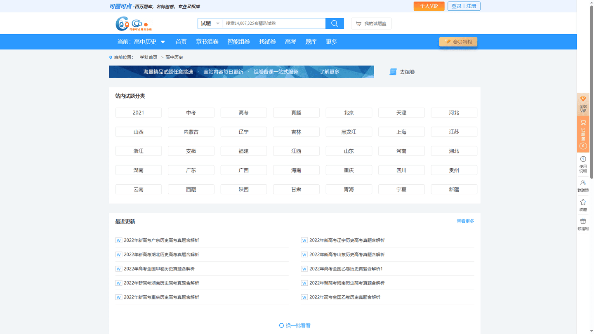This screenshot has height=334, width=594.
Task: Open 找试卷 in the nav bar
Action: (267, 42)
